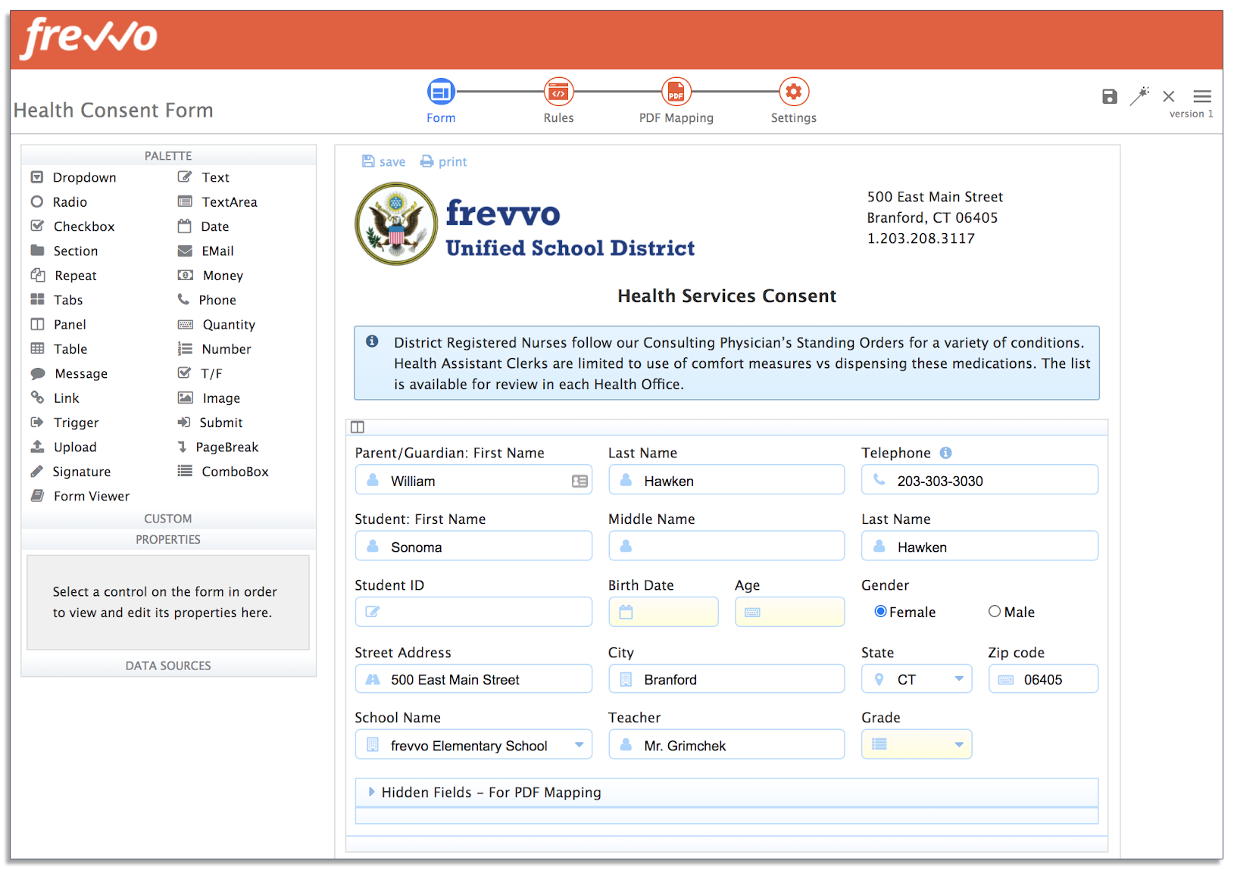Select the Number palette control
Screen dimensions: 1234x870
(x=214, y=349)
